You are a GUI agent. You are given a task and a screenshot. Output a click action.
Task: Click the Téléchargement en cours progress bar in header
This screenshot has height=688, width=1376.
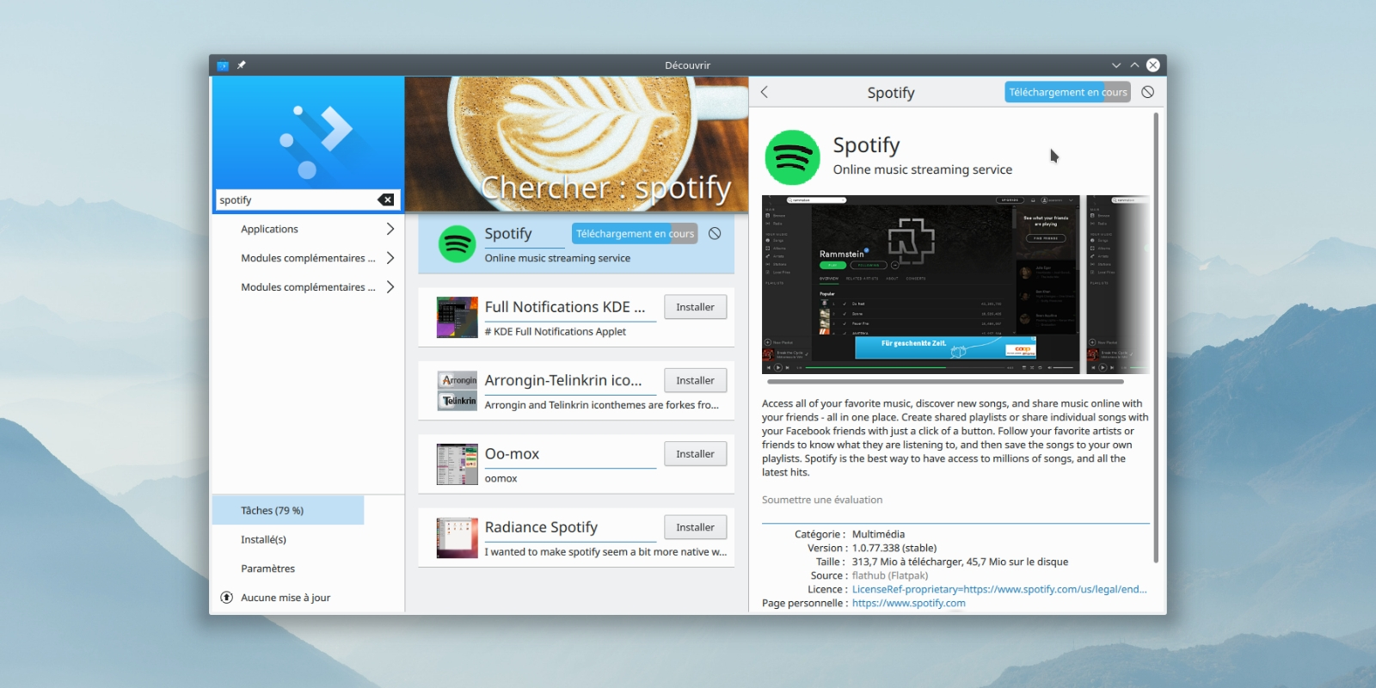click(1067, 92)
